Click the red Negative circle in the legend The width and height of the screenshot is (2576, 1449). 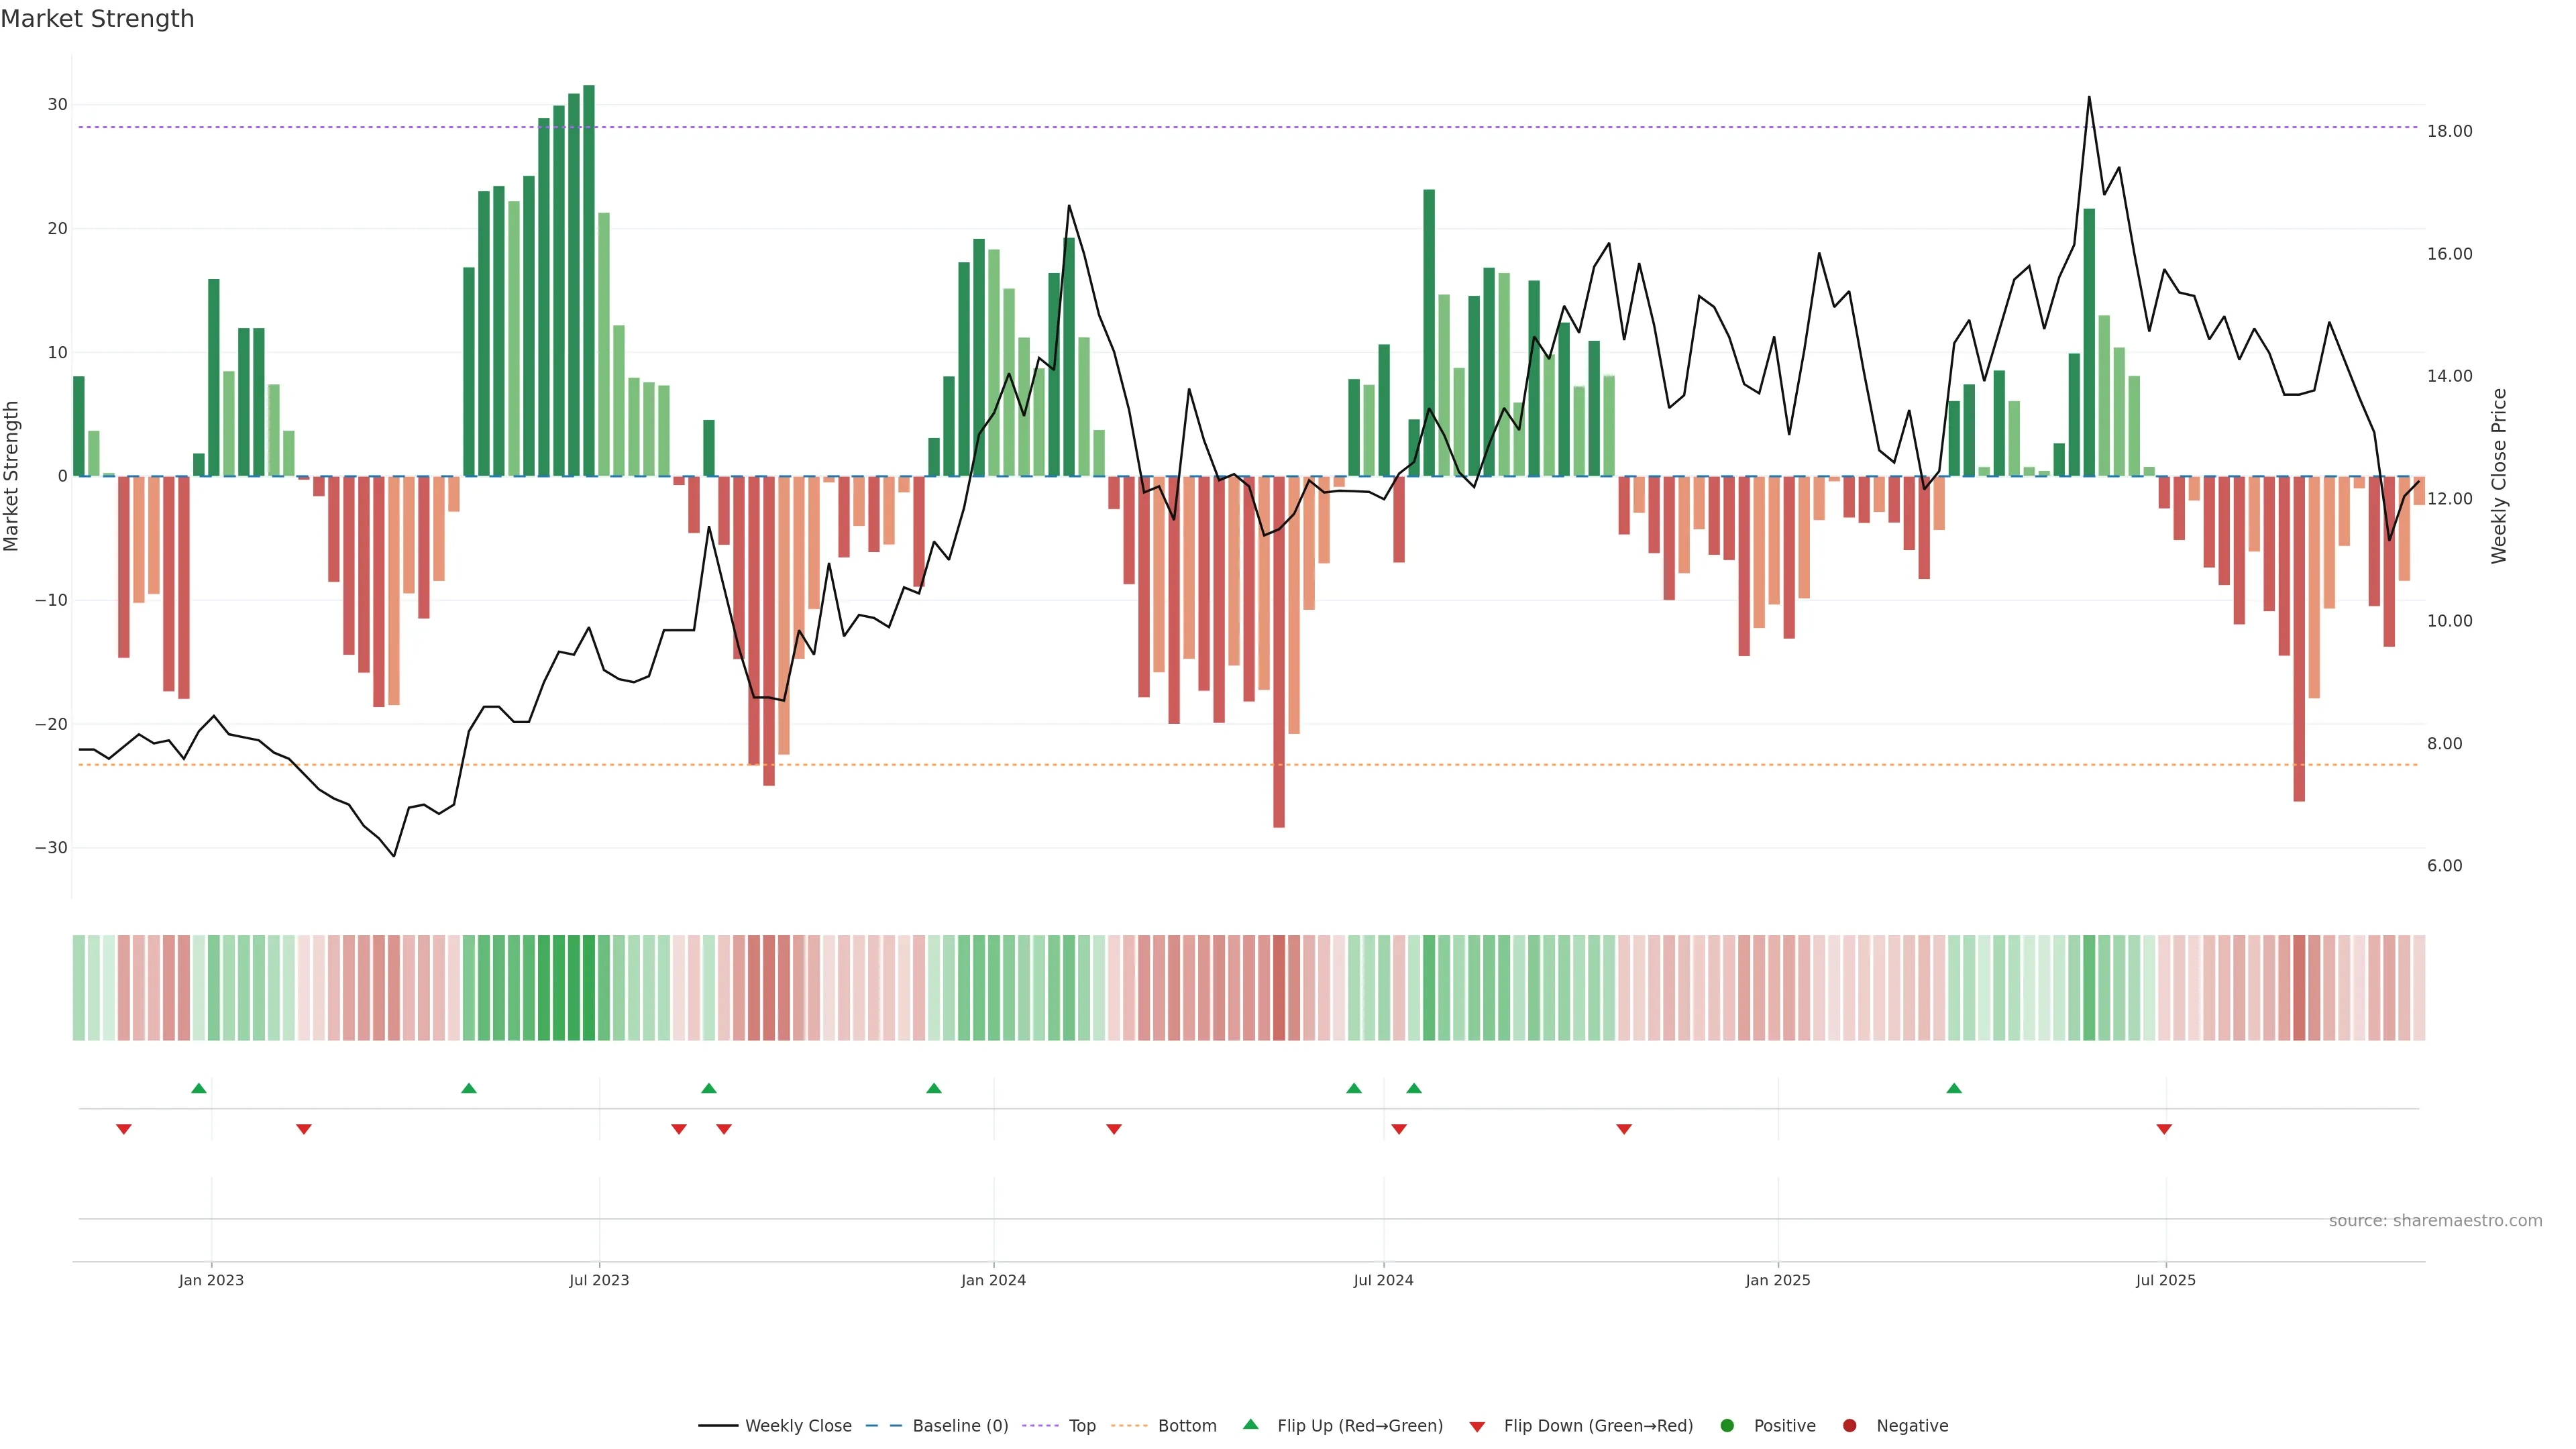tap(1849, 1426)
